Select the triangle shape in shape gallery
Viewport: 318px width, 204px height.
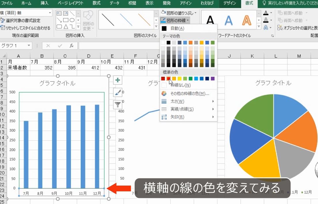tap(65, 26)
